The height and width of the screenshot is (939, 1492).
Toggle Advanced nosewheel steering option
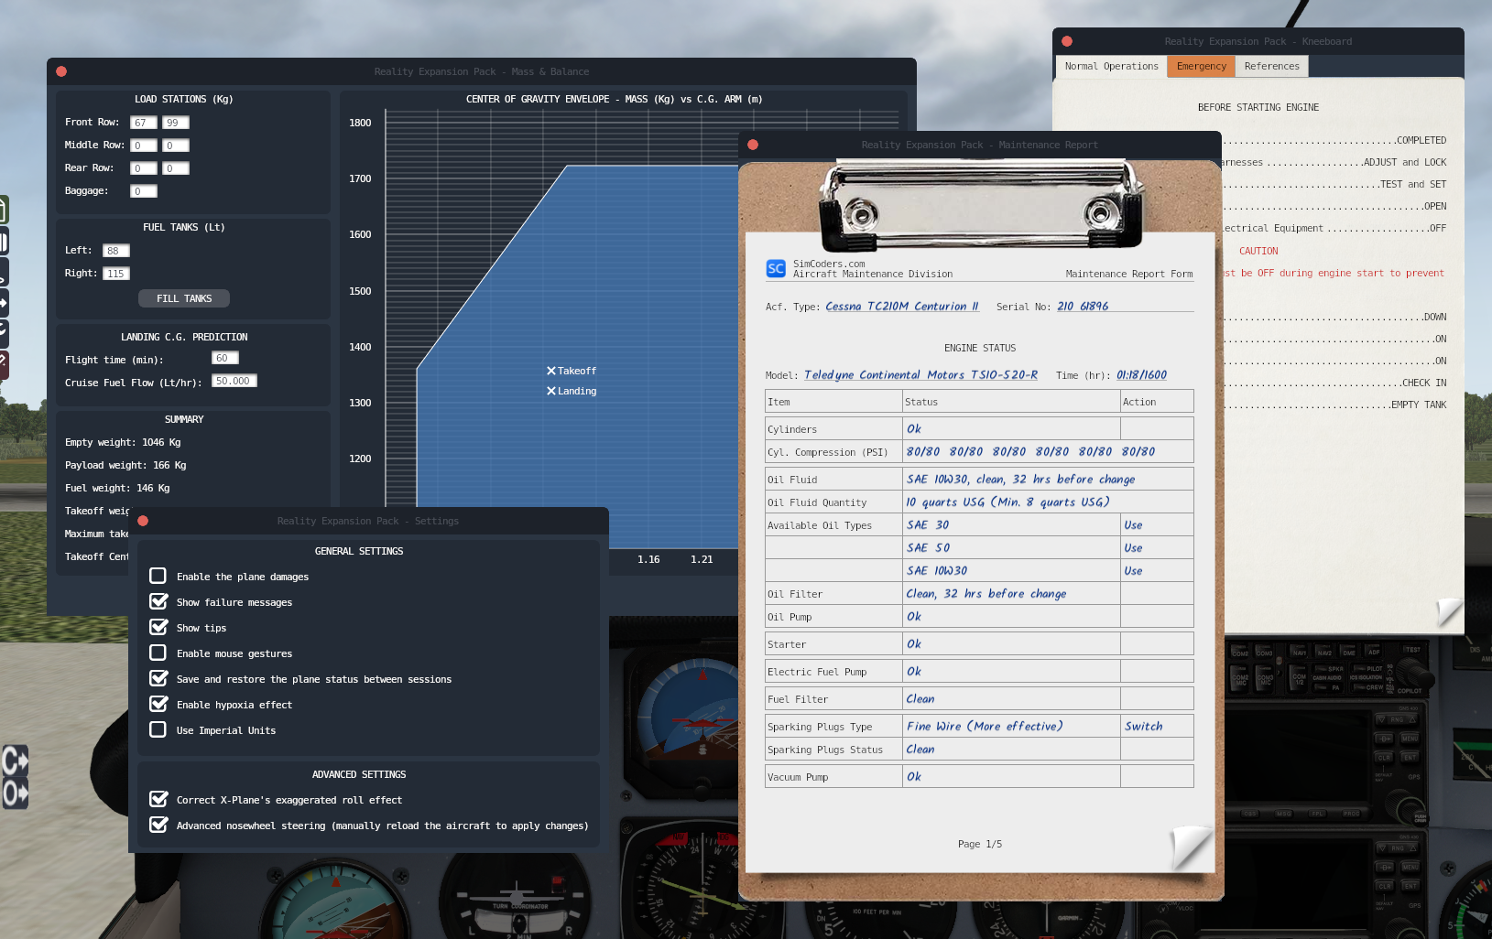[x=158, y=825]
